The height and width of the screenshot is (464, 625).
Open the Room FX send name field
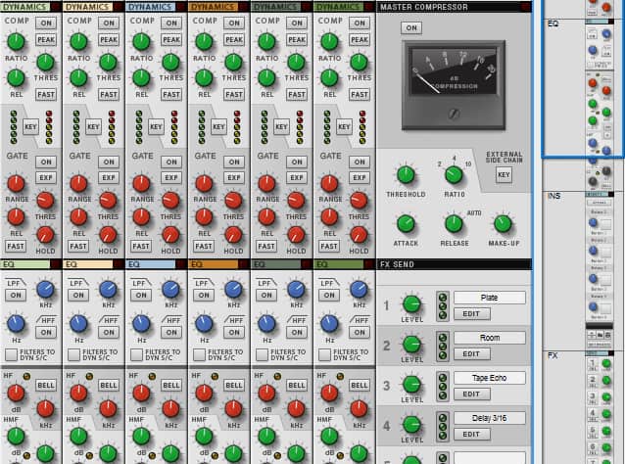point(489,337)
